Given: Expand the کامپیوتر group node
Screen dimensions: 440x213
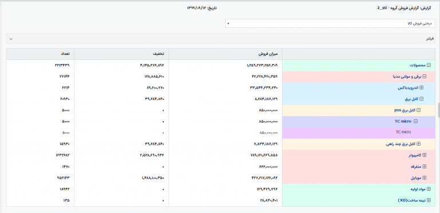Looking at the screenshot, I should point(425,155).
